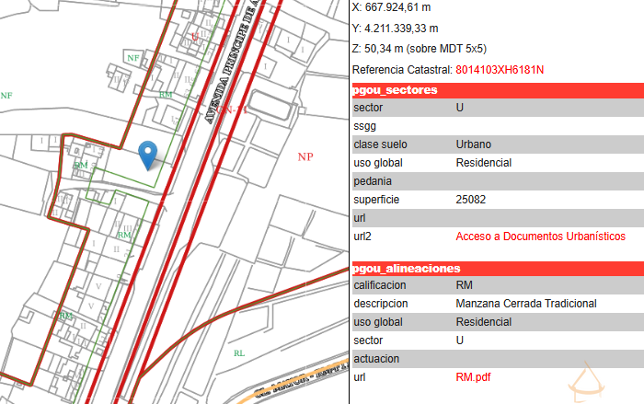Click the red U sector label on map
The width and height of the screenshot is (644, 404).
(195, 37)
